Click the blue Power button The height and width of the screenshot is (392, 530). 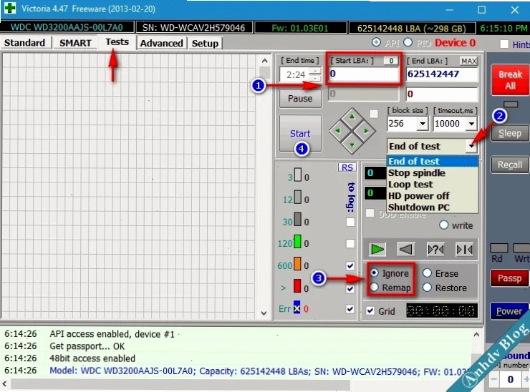[x=509, y=311]
